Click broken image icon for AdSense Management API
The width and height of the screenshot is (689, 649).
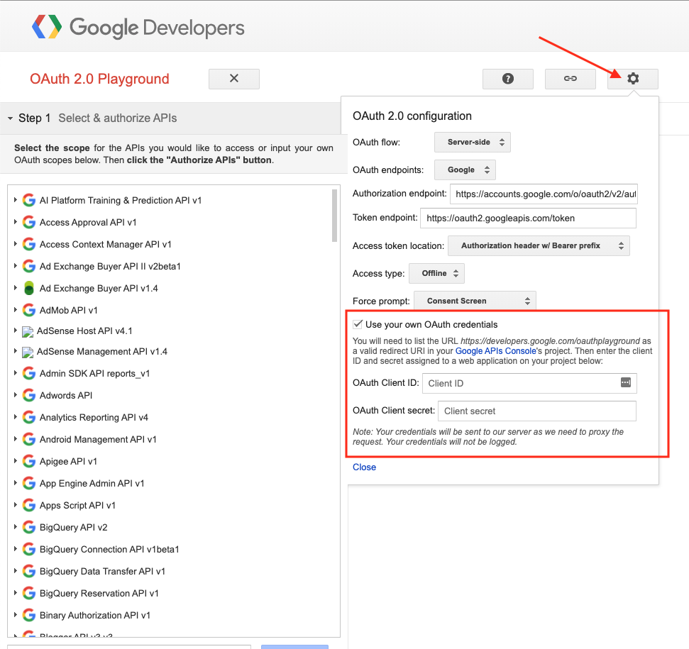pos(28,353)
